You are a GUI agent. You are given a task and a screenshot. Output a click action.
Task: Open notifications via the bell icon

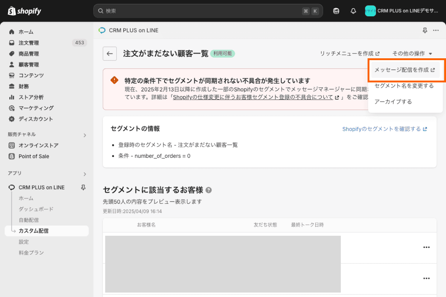tap(353, 11)
